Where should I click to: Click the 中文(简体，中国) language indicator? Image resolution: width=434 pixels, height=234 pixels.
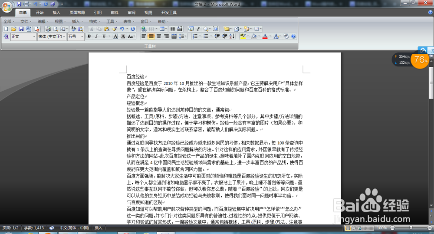(x=74, y=228)
